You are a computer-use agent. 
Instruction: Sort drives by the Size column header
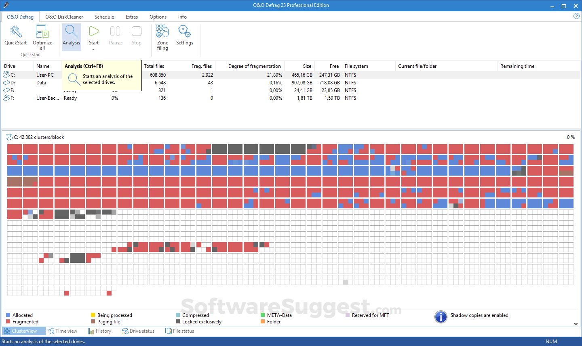307,66
